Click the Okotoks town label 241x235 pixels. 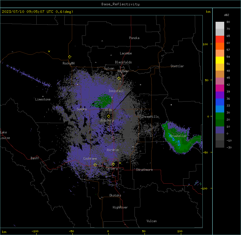tap(115, 195)
